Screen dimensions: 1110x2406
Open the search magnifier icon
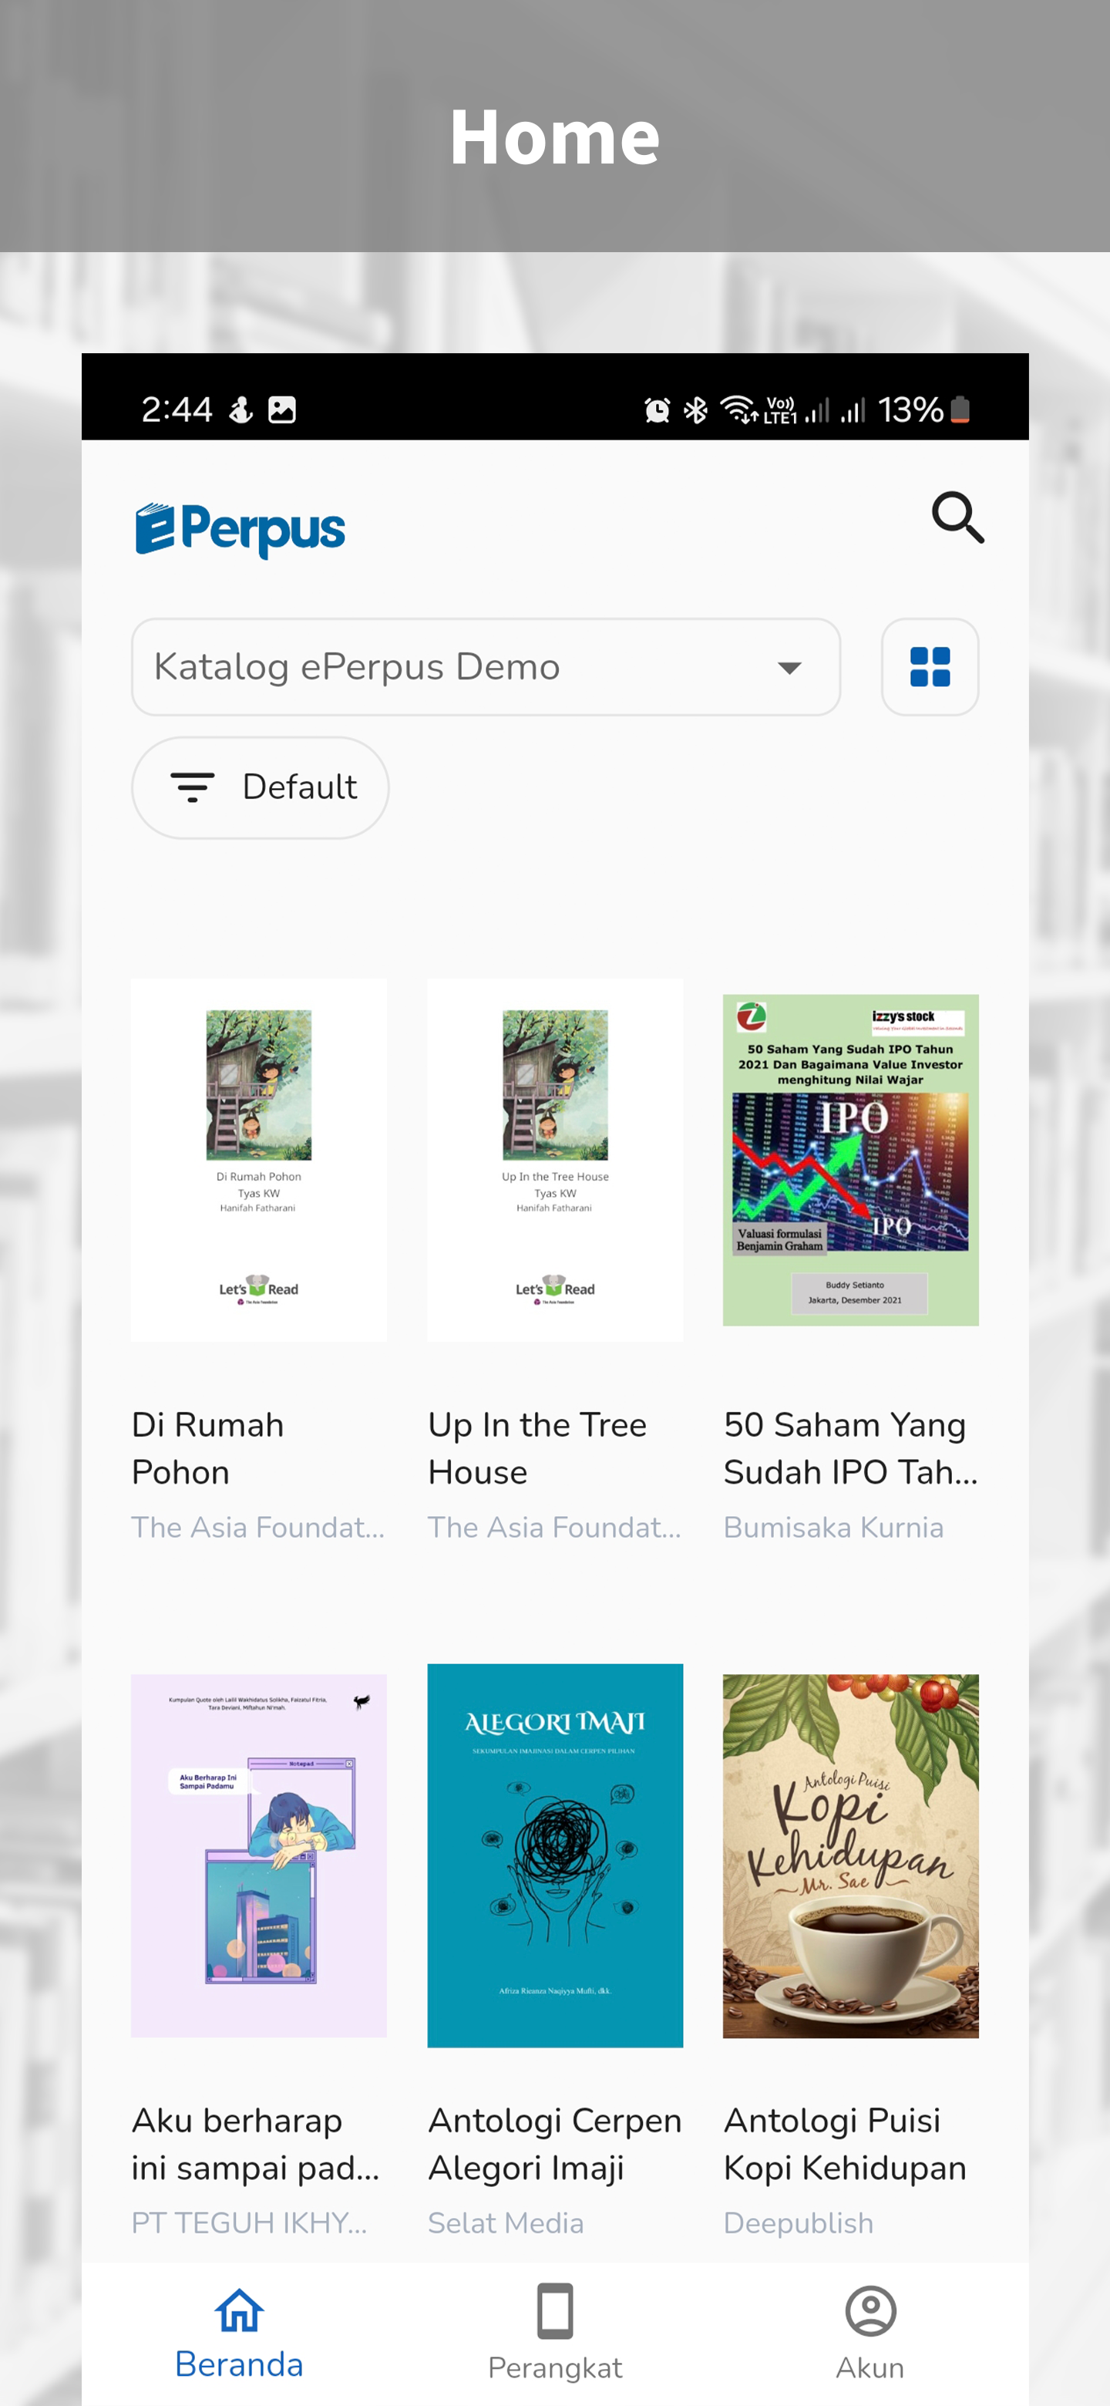click(958, 517)
